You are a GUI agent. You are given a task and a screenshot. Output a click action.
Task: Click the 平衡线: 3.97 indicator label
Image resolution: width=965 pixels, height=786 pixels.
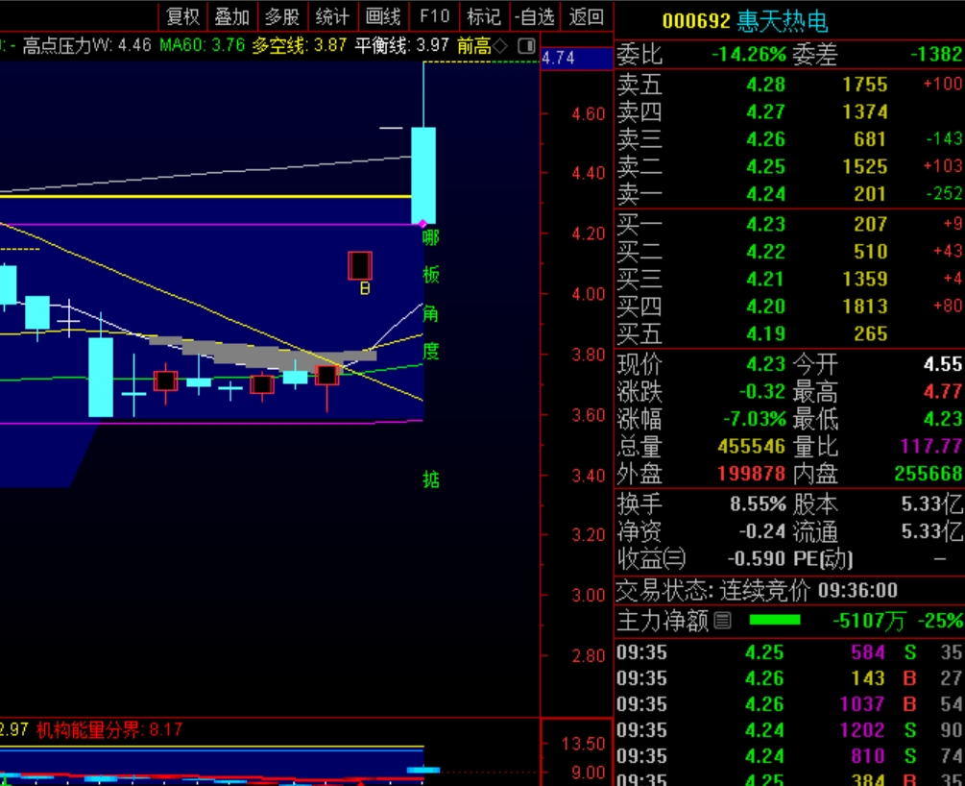click(x=402, y=45)
